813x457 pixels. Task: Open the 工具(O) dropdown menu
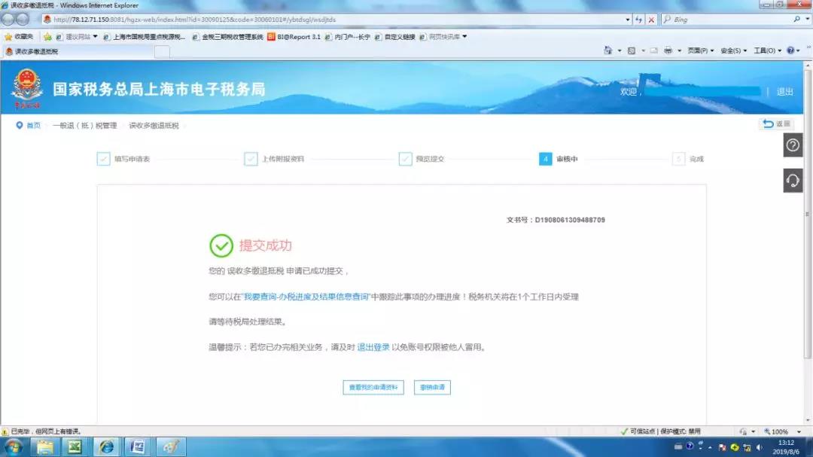click(767, 50)
